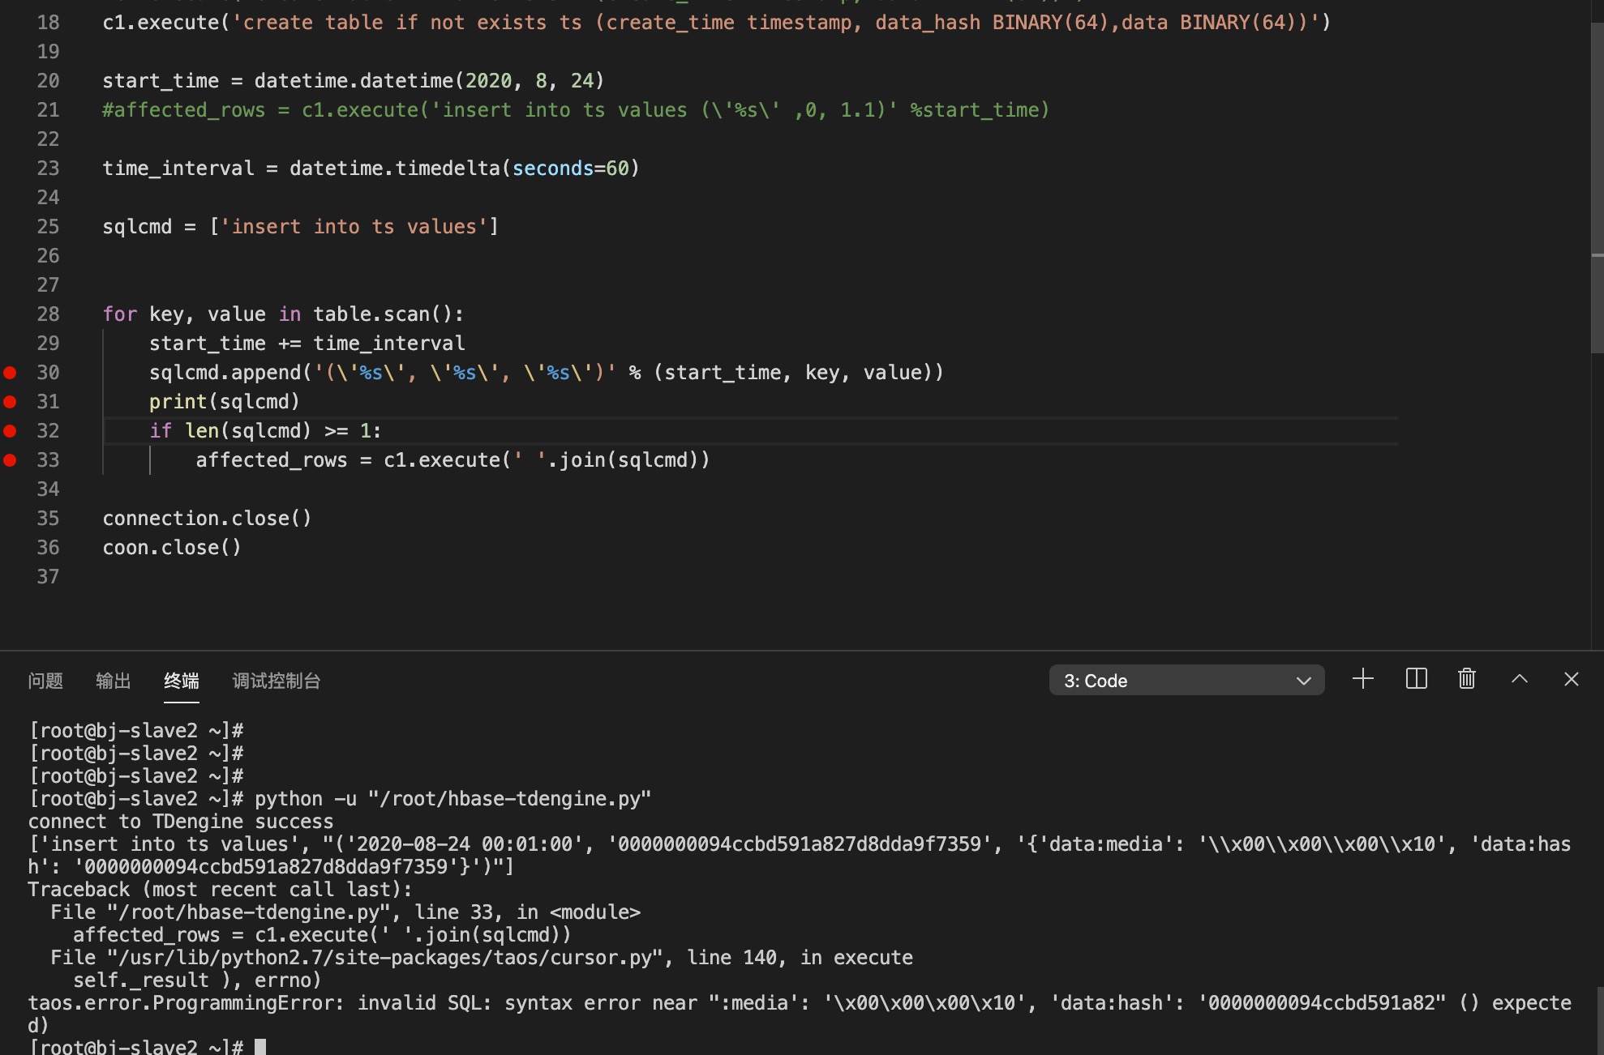Image resolution: width=1604 pixels, height=1055 pixels.
Task: Remove breakpoint on line 31
Action: coord(10,402)
